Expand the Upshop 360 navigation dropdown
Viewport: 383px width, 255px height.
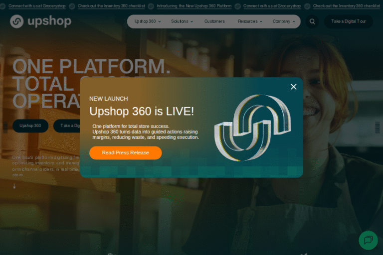pos(148,21)
